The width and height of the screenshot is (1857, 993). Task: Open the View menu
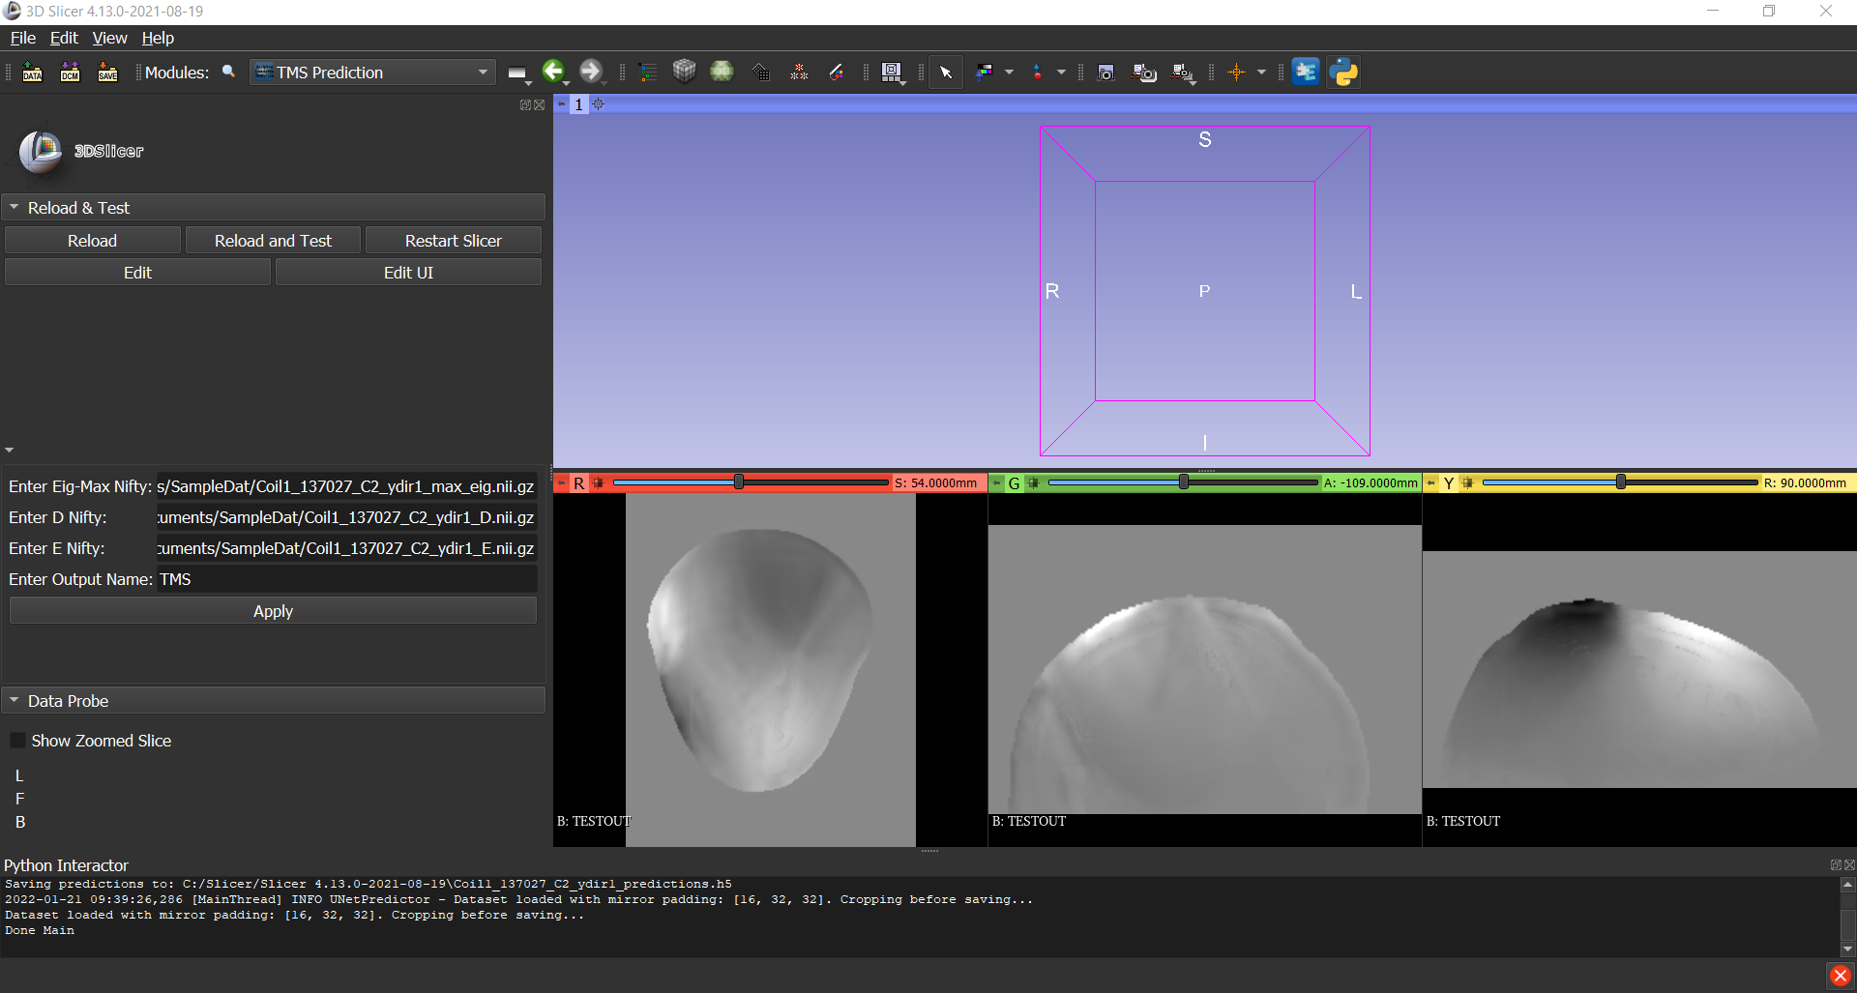(x=109, y=38)
